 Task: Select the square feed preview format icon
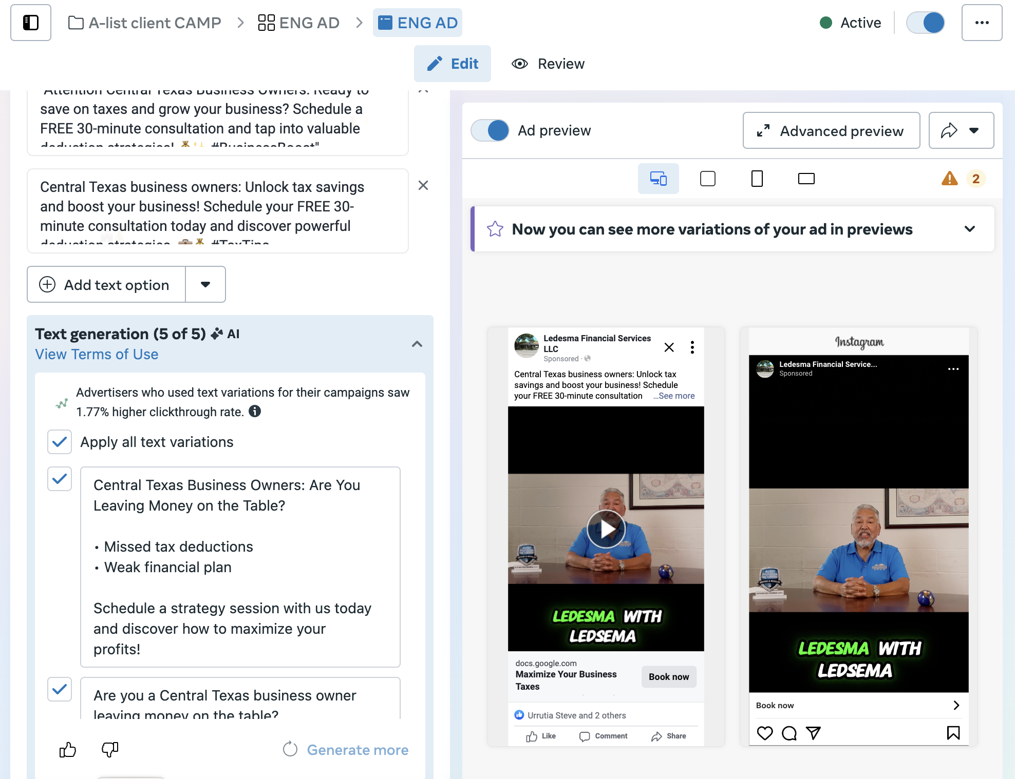click(707, 179)
